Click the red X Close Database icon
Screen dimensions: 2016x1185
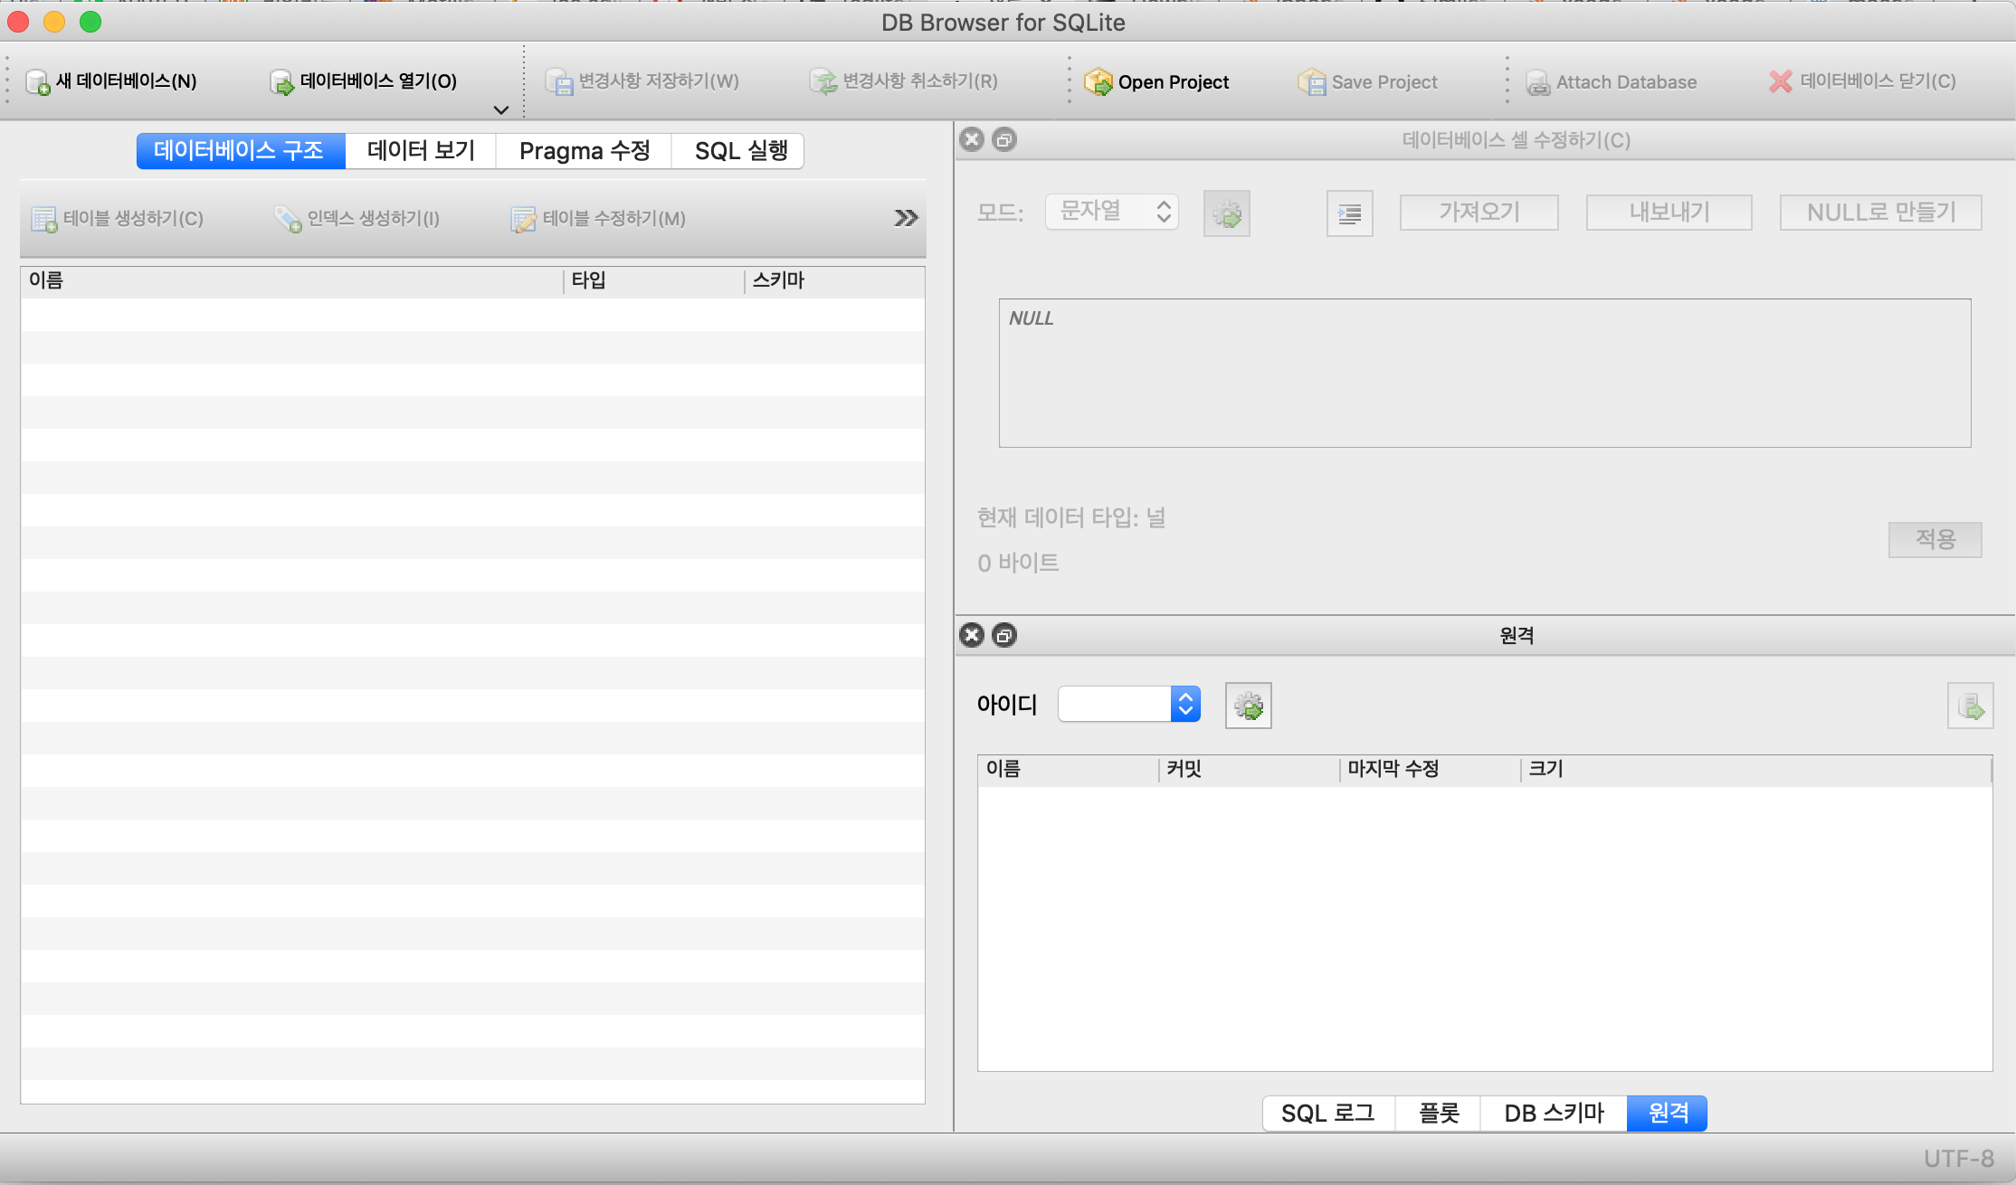click(x=1780, y=81)
